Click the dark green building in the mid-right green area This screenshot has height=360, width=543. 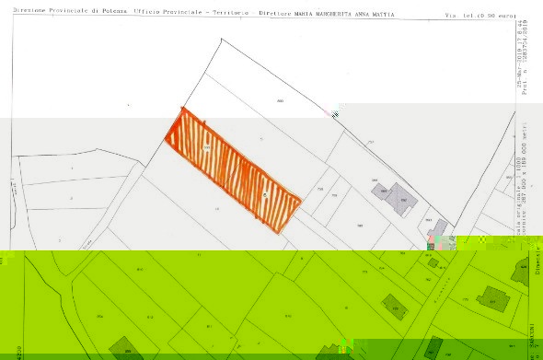pos(395,307)
